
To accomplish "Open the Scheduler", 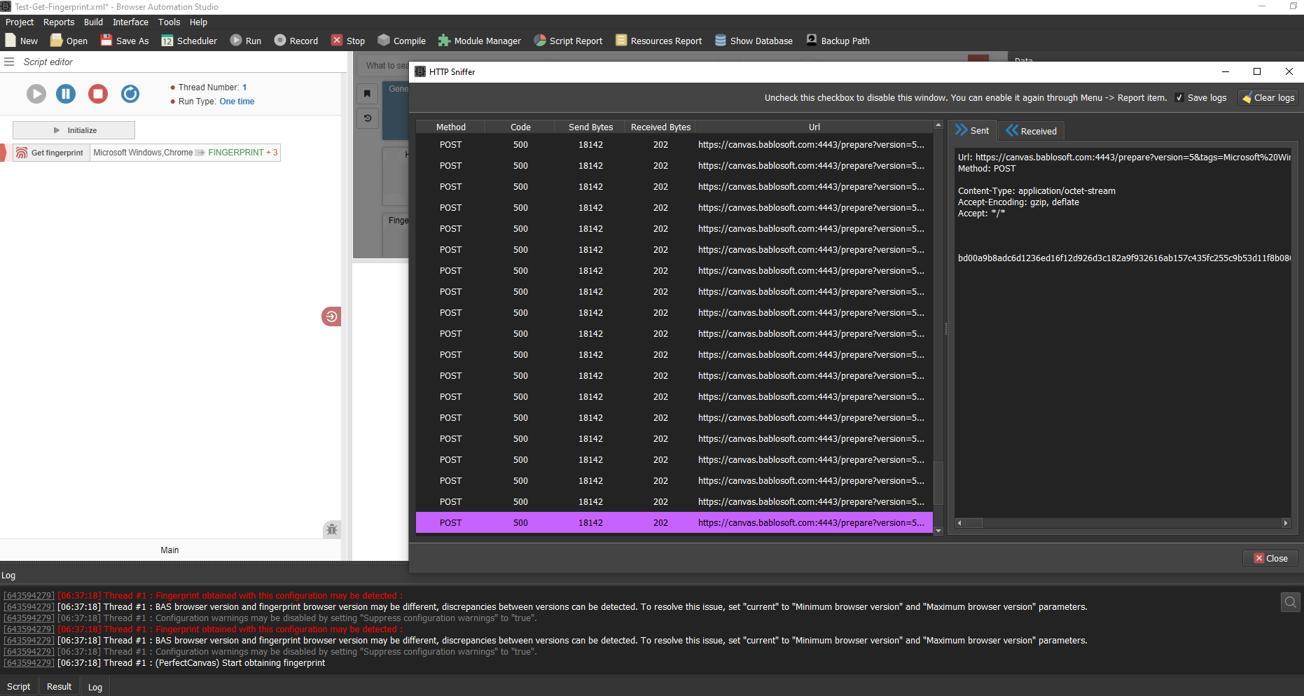I will (x=189, y=41).
